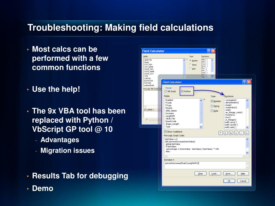Select the Enabled field
Screen dimensions: 275x206
169,100
